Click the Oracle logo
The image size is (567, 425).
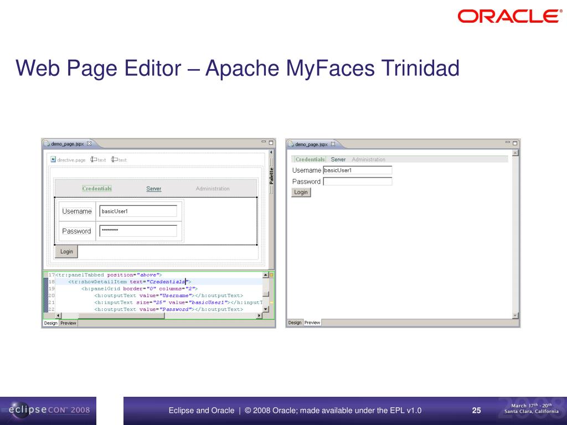(510, 16)
